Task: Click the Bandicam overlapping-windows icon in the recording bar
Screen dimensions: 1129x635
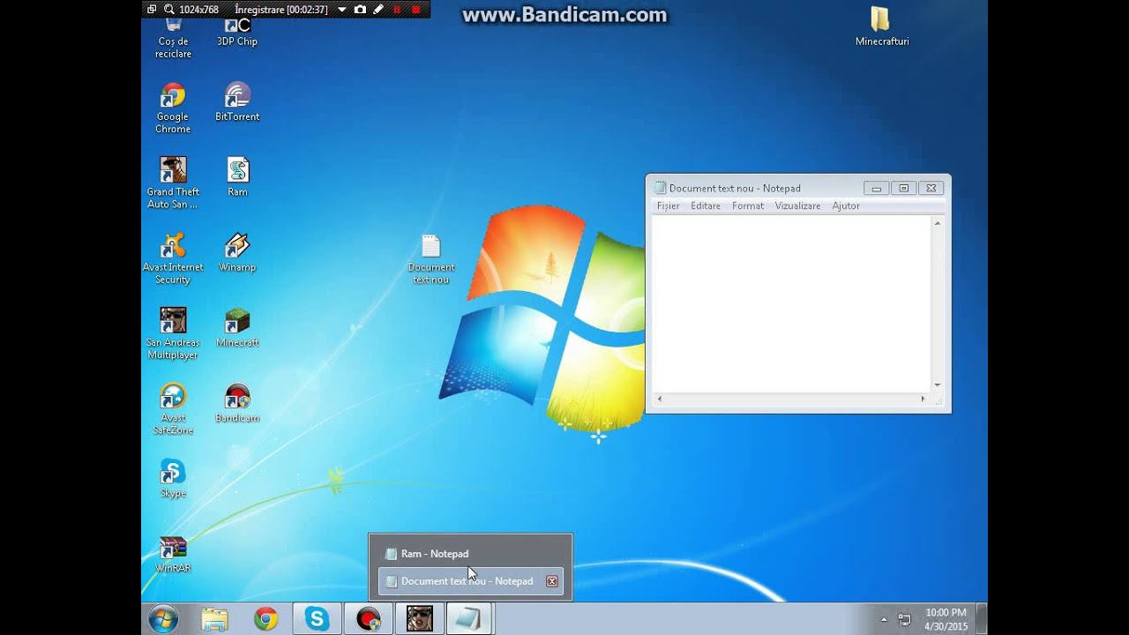Action: point(152,10)
